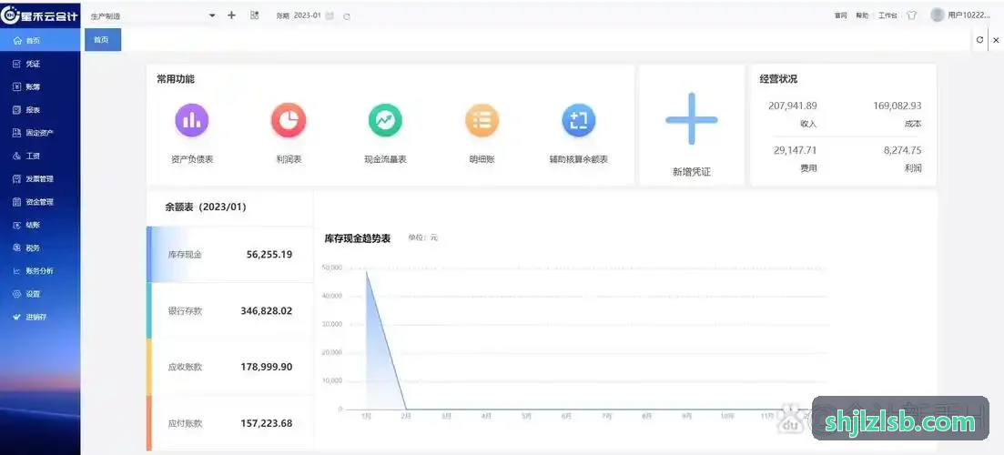Open 工资 in the sidebar

coord(40,157)
